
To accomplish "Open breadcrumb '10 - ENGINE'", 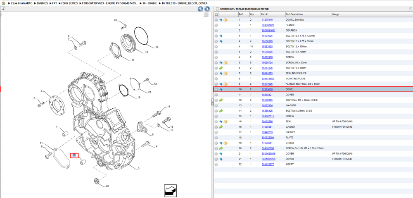I will point(150,3).
